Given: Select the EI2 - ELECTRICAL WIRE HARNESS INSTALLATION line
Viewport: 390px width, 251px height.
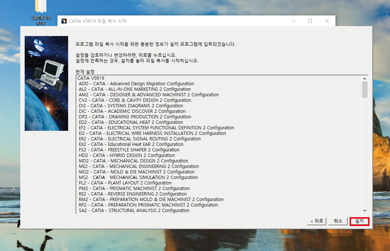Looking at the screenshot, I should [152, 133].
